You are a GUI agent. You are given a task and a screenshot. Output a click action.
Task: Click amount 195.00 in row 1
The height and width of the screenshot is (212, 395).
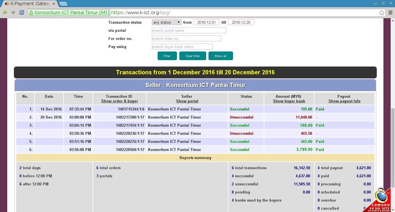point(307,109)
